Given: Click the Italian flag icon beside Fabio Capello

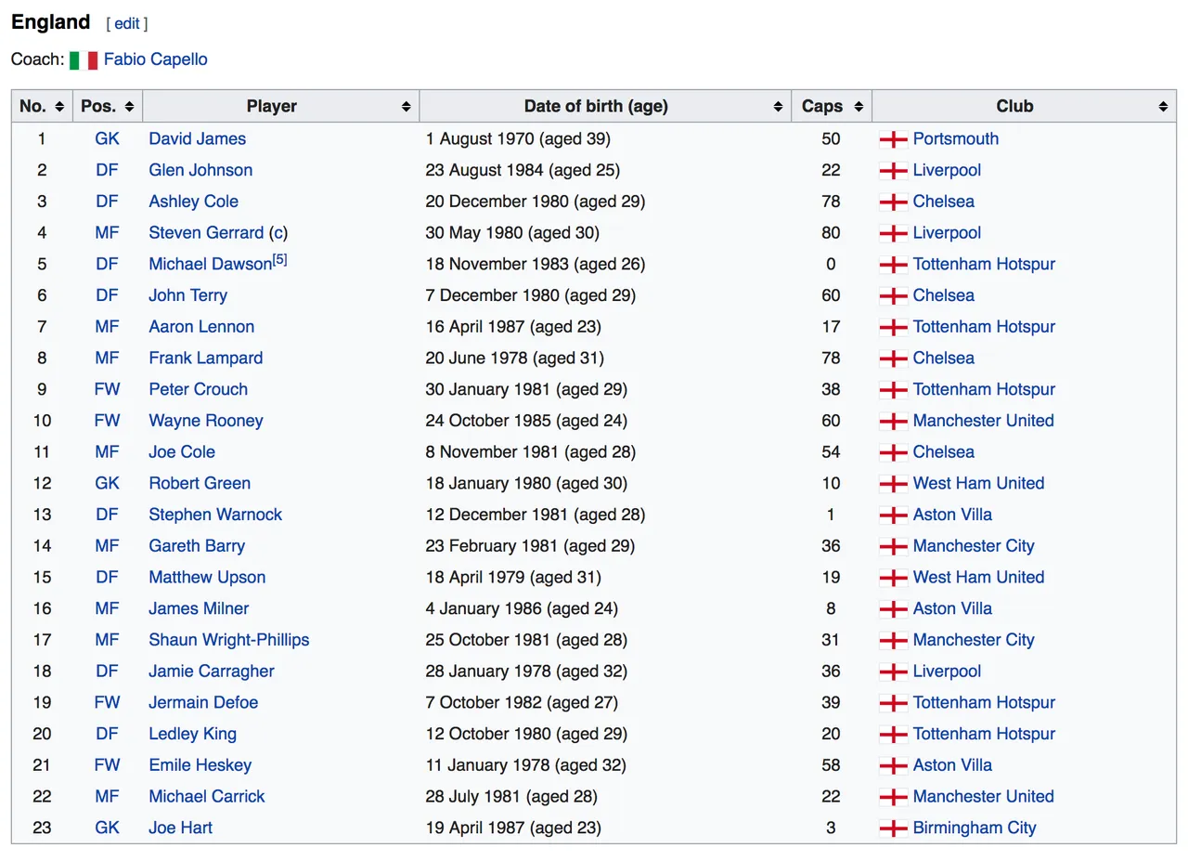Looking at the screenshot, I should (84, 60).
